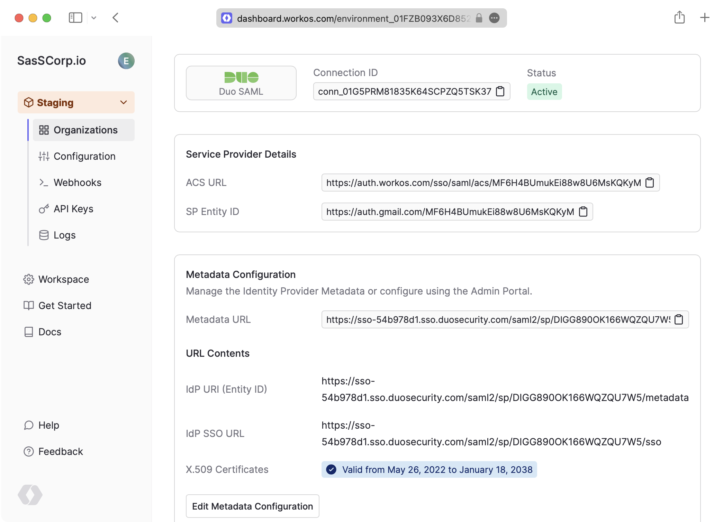Copy the SP Entity ID value
The height and width of the screenshot is (522, 723).
tap(583, 212)
